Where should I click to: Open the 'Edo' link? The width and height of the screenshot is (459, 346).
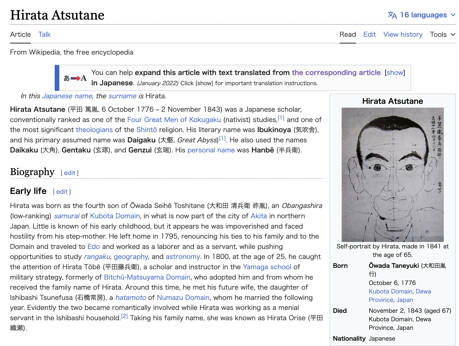coord(94,247)
